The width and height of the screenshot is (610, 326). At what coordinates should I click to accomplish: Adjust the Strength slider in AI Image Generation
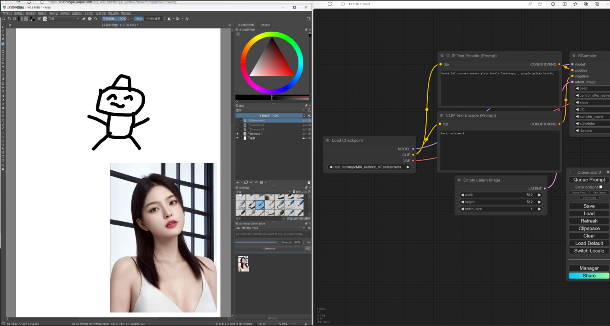257,242
